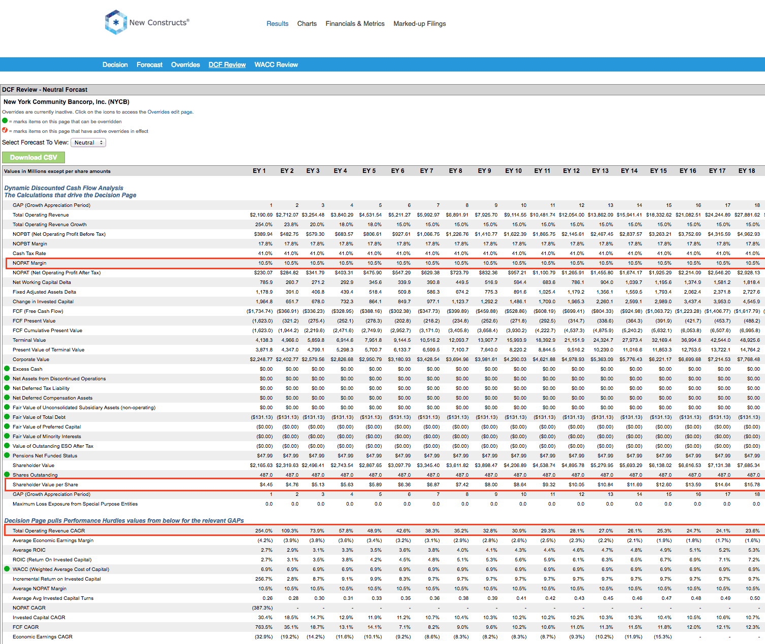Open override icon for Net Deferred Compensation Assets
The image size is (765, 644).
click(7, 398)
